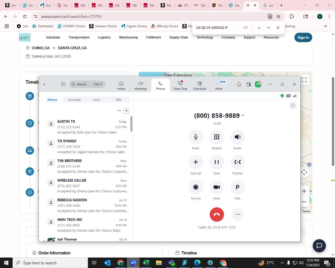Open Zoom Scheduler tab

[200, 86]
